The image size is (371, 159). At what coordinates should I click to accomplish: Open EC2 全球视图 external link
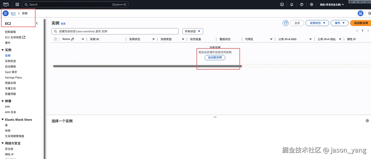click(15, 37)
